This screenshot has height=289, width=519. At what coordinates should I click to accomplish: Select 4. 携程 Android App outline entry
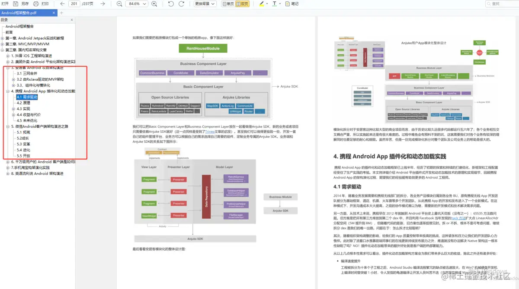[43, 91]
